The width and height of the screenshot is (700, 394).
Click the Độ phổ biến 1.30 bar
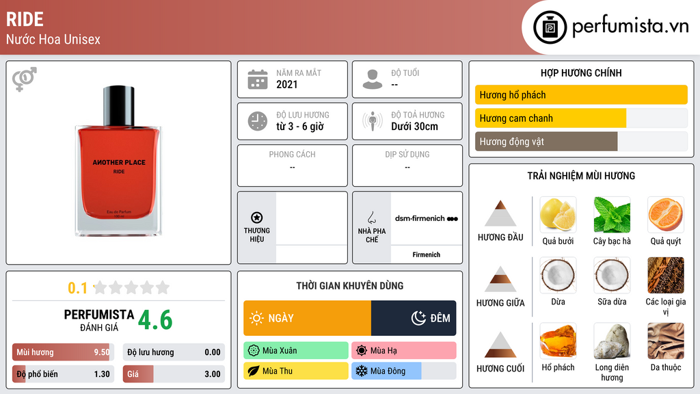(x=63, y=374)
